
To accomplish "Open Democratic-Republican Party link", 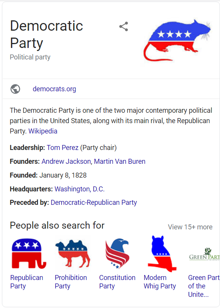I will (94, 203).
